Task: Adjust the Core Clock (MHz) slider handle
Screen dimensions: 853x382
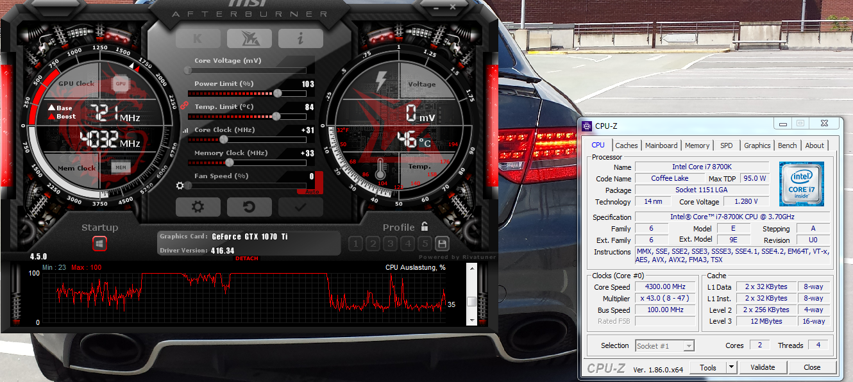Action: click(224, 139)
